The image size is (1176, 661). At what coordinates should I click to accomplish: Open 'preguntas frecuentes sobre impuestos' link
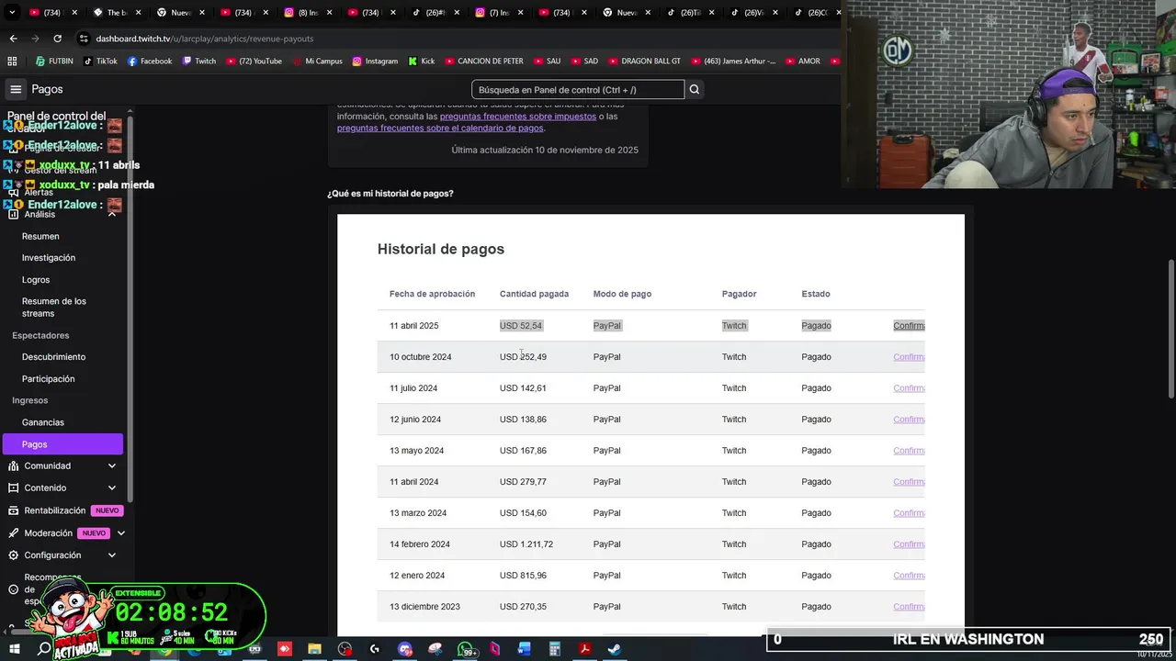[x=518, y=117]
